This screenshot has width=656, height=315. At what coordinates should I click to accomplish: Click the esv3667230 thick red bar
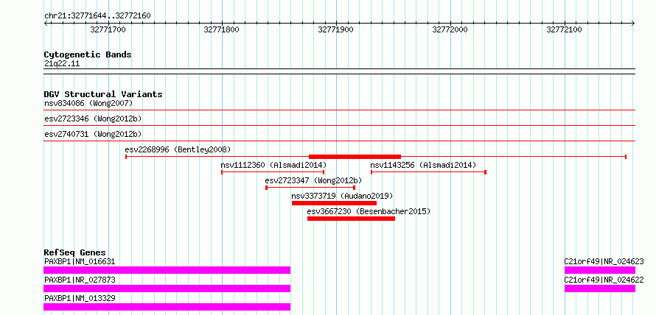[351, 219]
